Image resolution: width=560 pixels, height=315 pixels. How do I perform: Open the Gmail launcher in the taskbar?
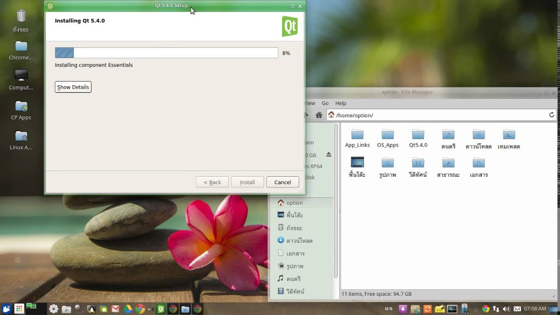115,309
